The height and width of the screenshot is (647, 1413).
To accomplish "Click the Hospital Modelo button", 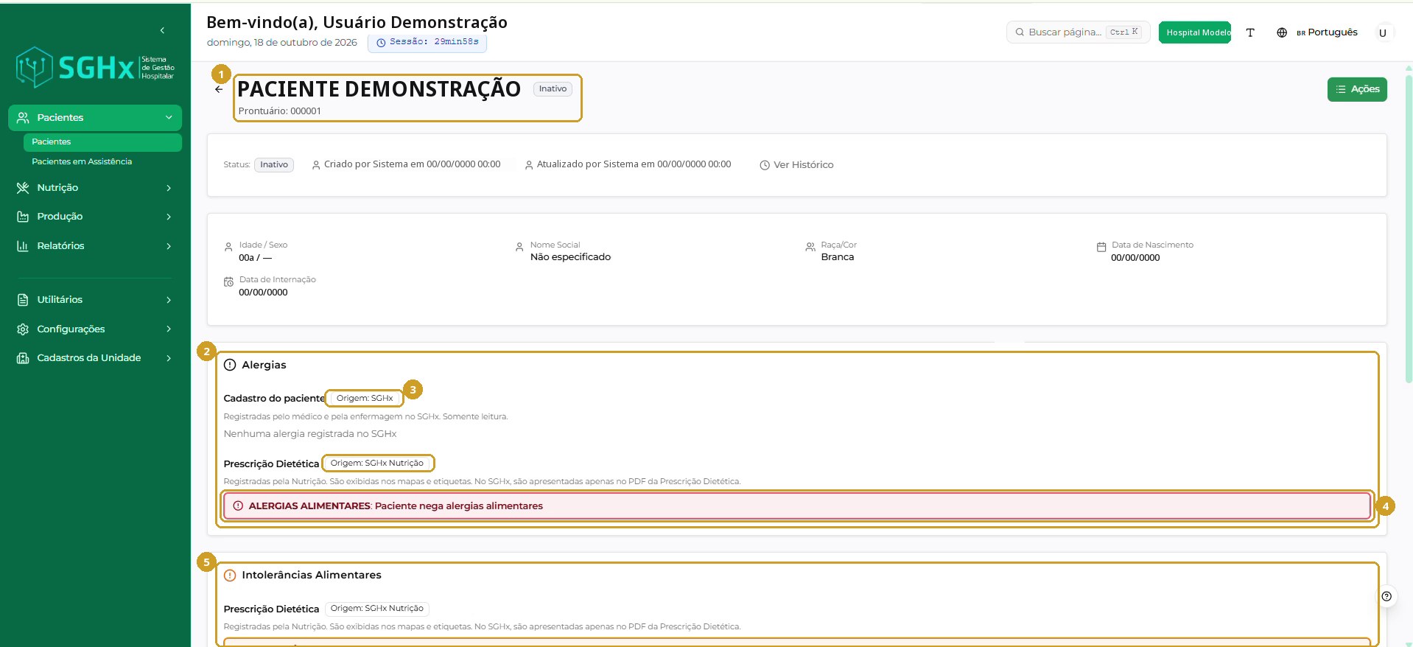I will tap(1195, 32).
